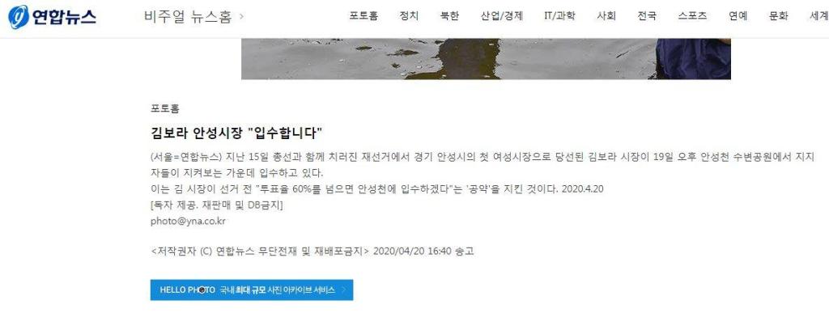Screen dimensions: 829x334
Task: Click the HELLO PHOTO archive banner button
Action: pyautogui.click(x=252, y=290)
